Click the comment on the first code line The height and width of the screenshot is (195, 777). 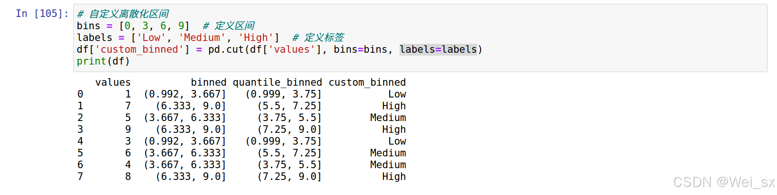tap(122, 14)
